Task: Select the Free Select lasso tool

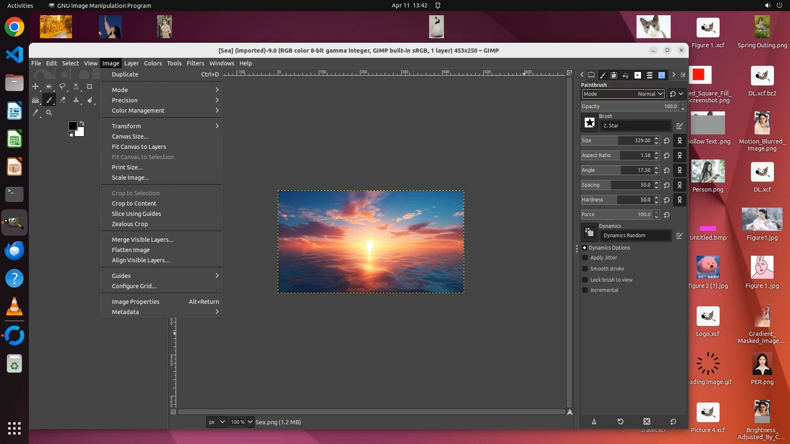Action: click(63, 86)
